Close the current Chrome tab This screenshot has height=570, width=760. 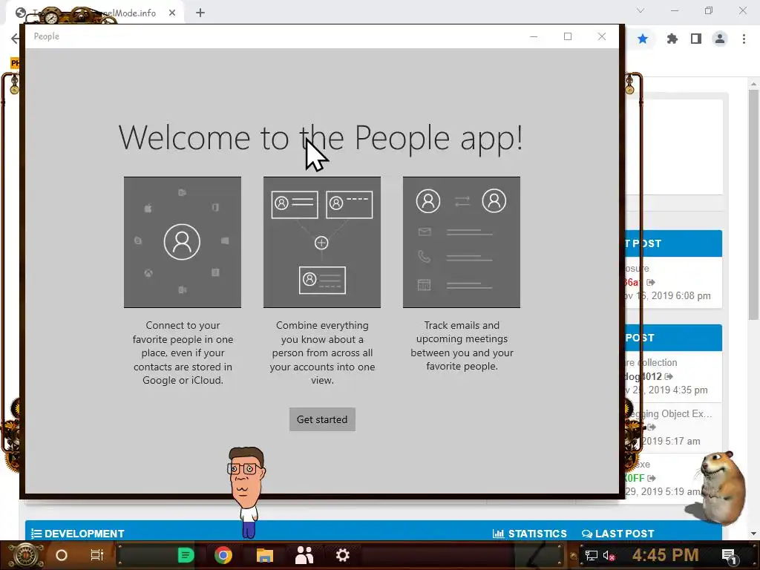[172, 13]
